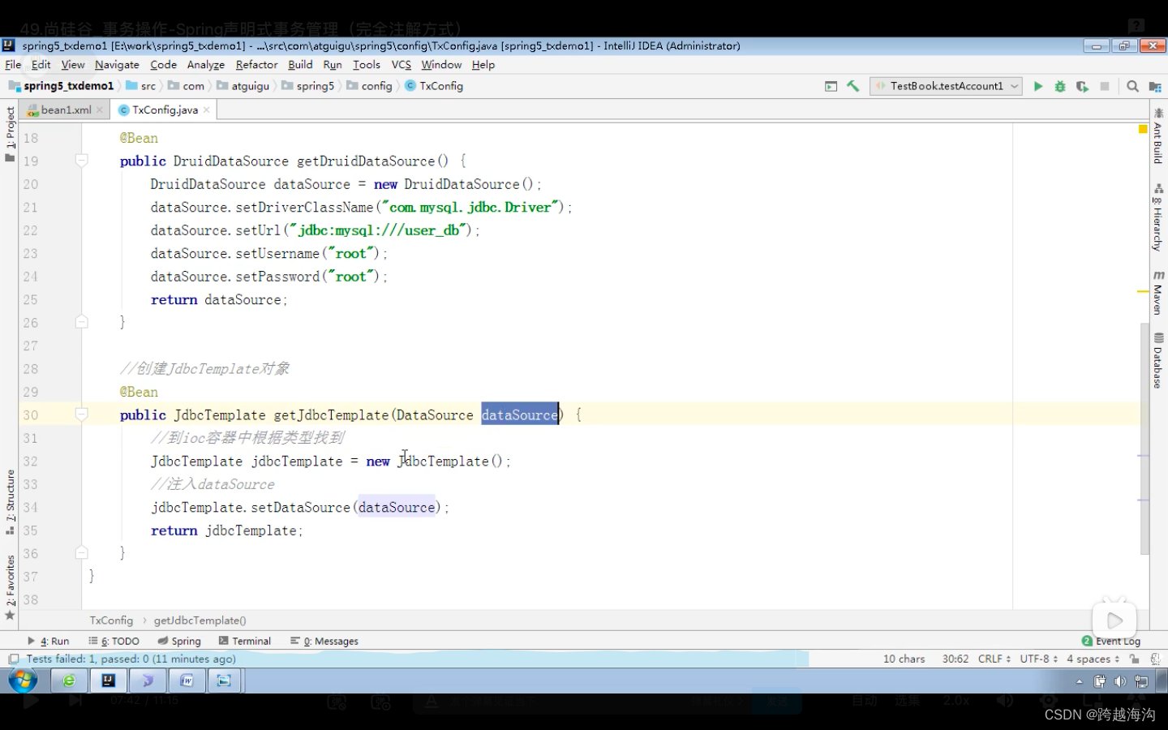Start debugging with the bug icon
This screenshot has height=730, width=1168.
coord(1059,86)
